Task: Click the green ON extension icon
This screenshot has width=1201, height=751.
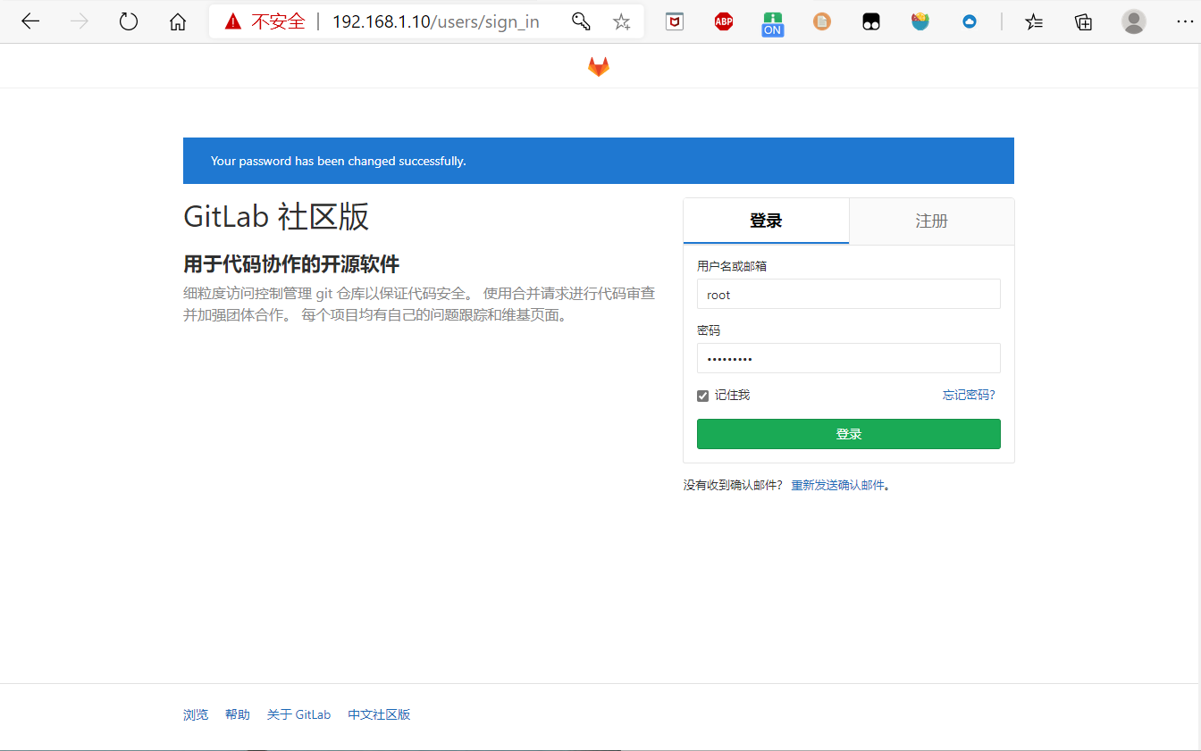Action: click(x=772, y=21)
